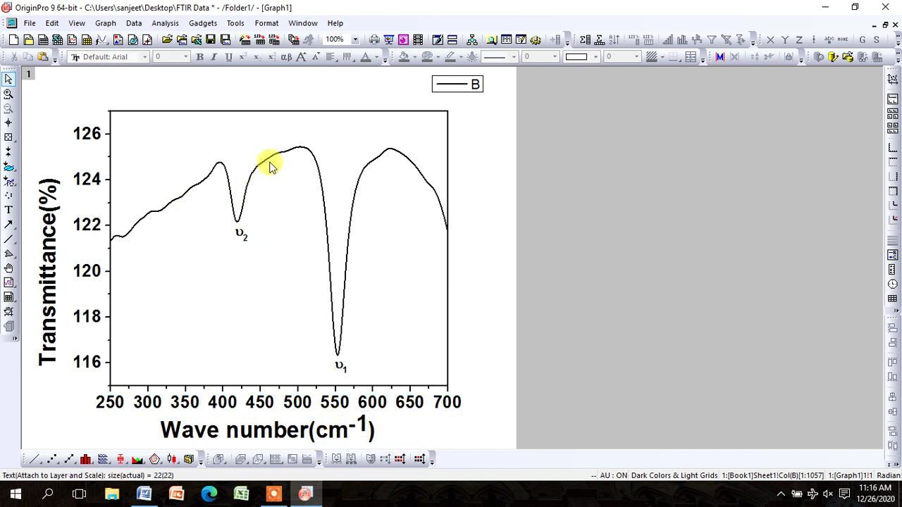Click the Open folder icon

(167, 40)
